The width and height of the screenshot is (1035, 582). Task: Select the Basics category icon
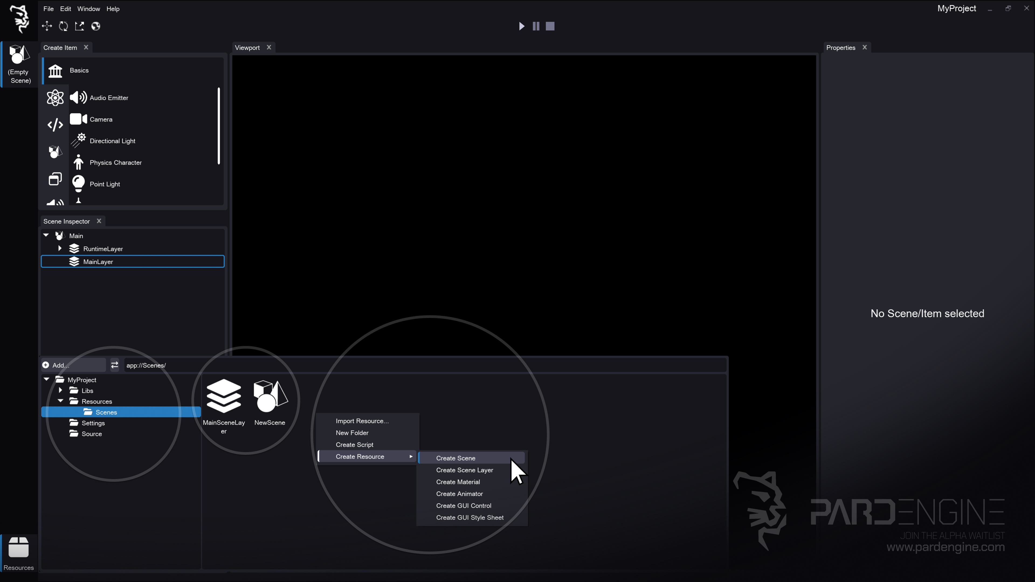coord(56,71)
